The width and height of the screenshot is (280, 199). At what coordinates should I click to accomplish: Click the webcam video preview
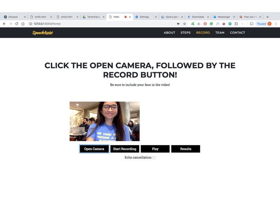coord(105,121)
